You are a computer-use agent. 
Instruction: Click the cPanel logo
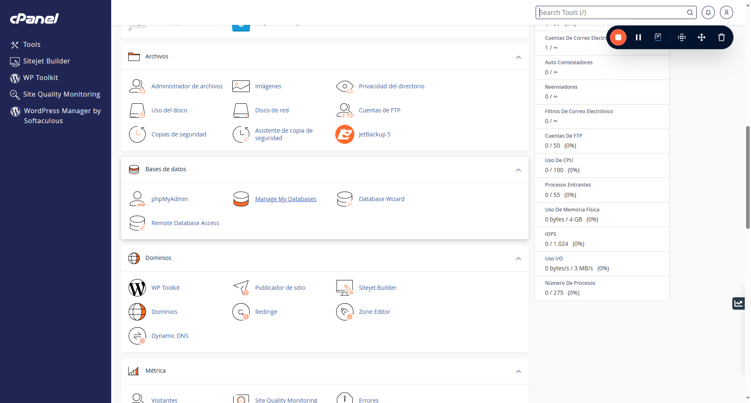pos(34,19)
